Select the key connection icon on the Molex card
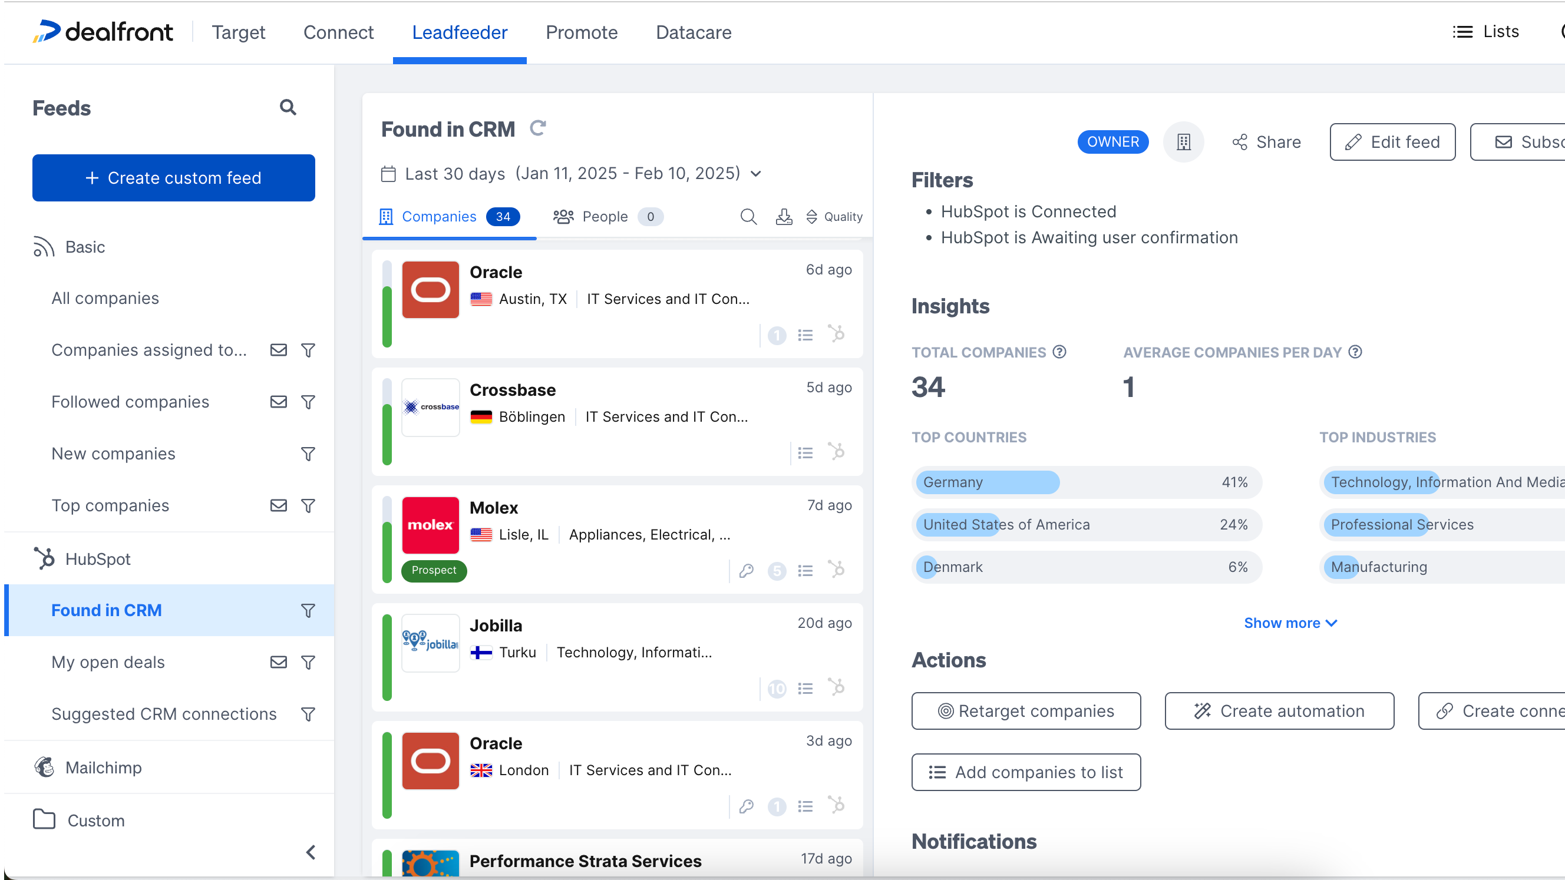 click(746, 570)
